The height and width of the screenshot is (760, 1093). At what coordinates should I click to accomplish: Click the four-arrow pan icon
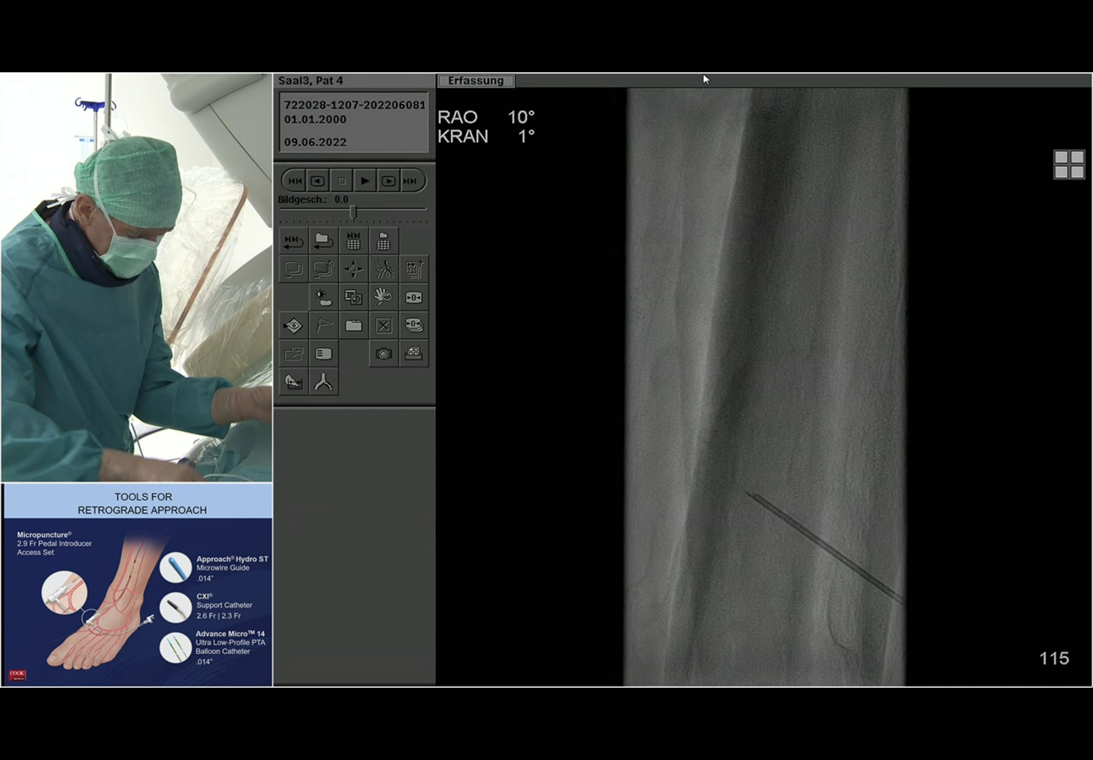point(353,269)
